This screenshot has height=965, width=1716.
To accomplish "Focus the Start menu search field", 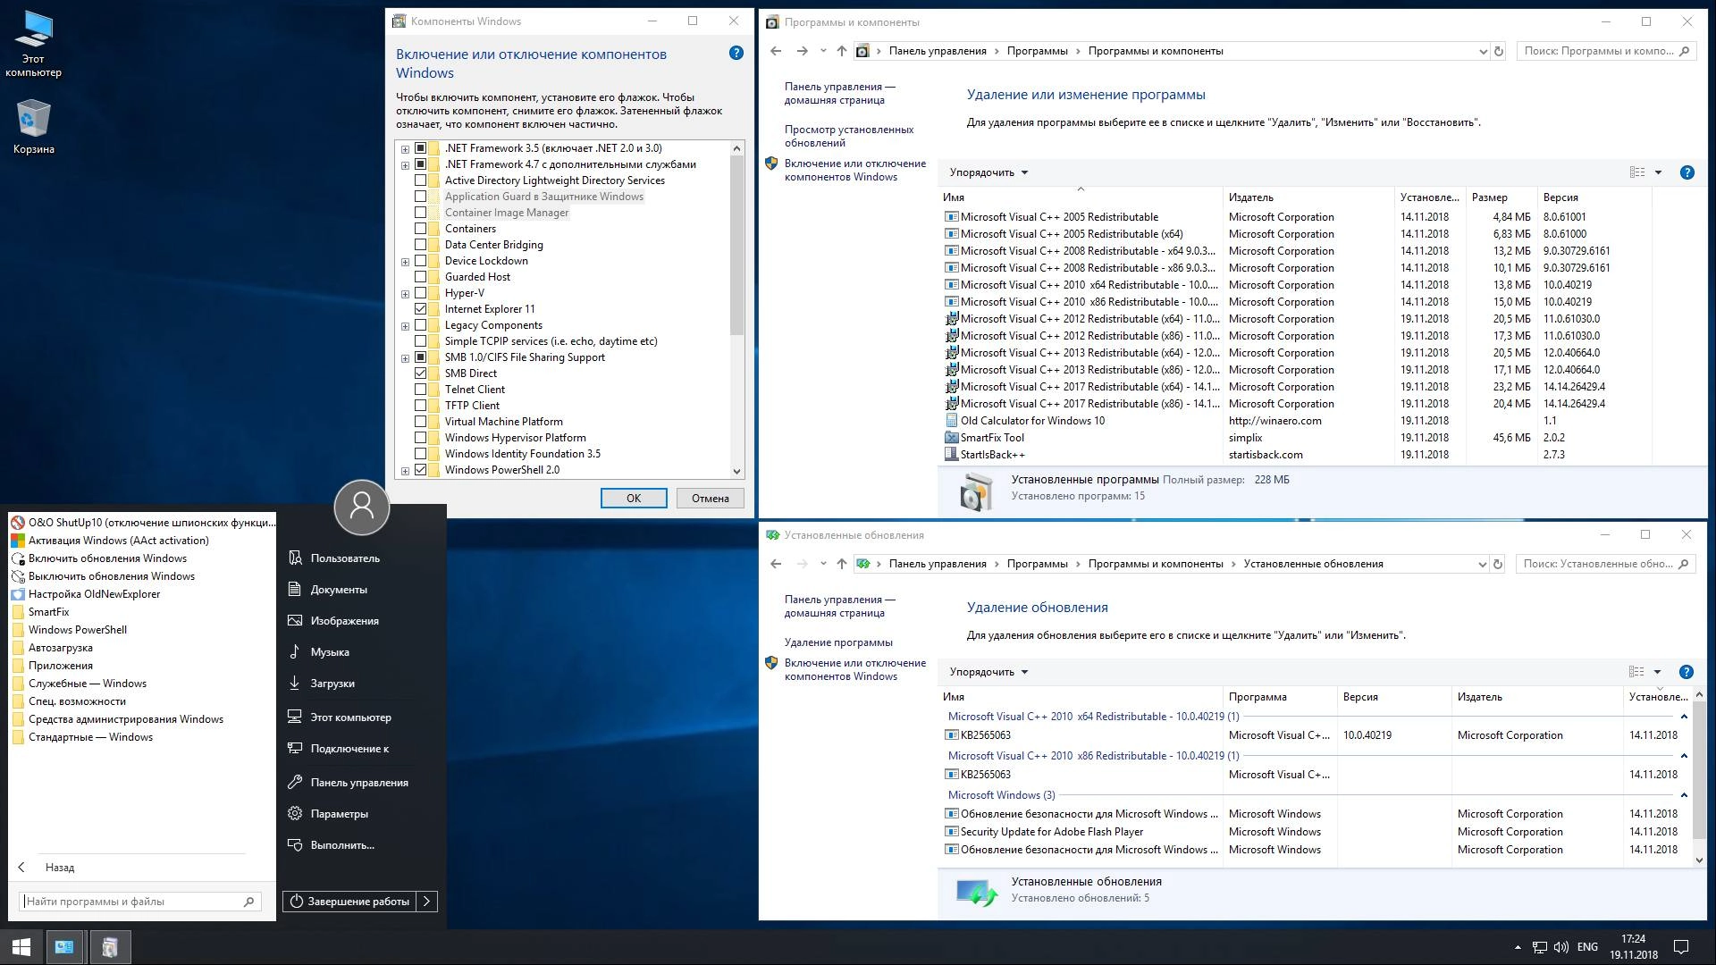I will pyautogui.click(x=131, y=902).
